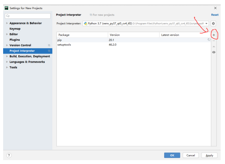Expand the Version Control node

[x=7, y=45]
